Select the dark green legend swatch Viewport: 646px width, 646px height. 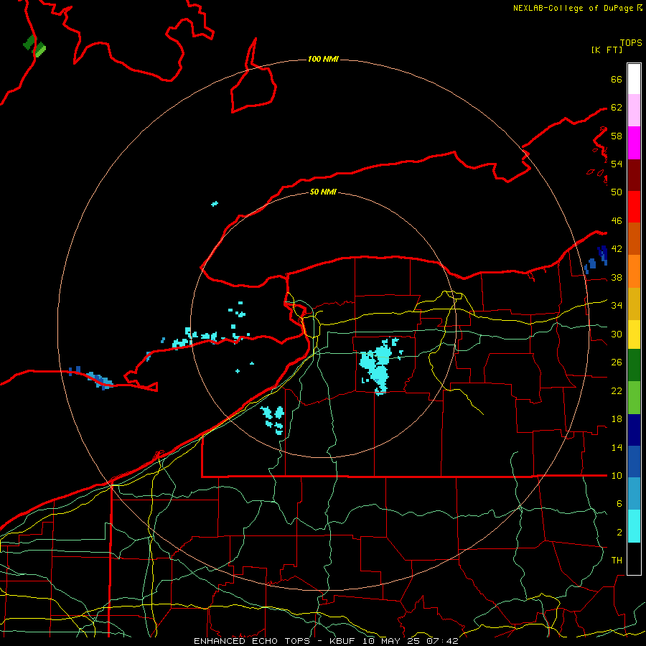634,365
